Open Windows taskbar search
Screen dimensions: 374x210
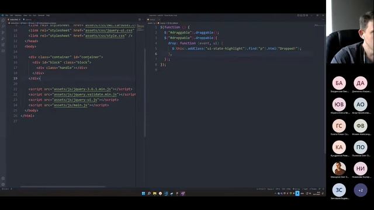pos(149,193)
